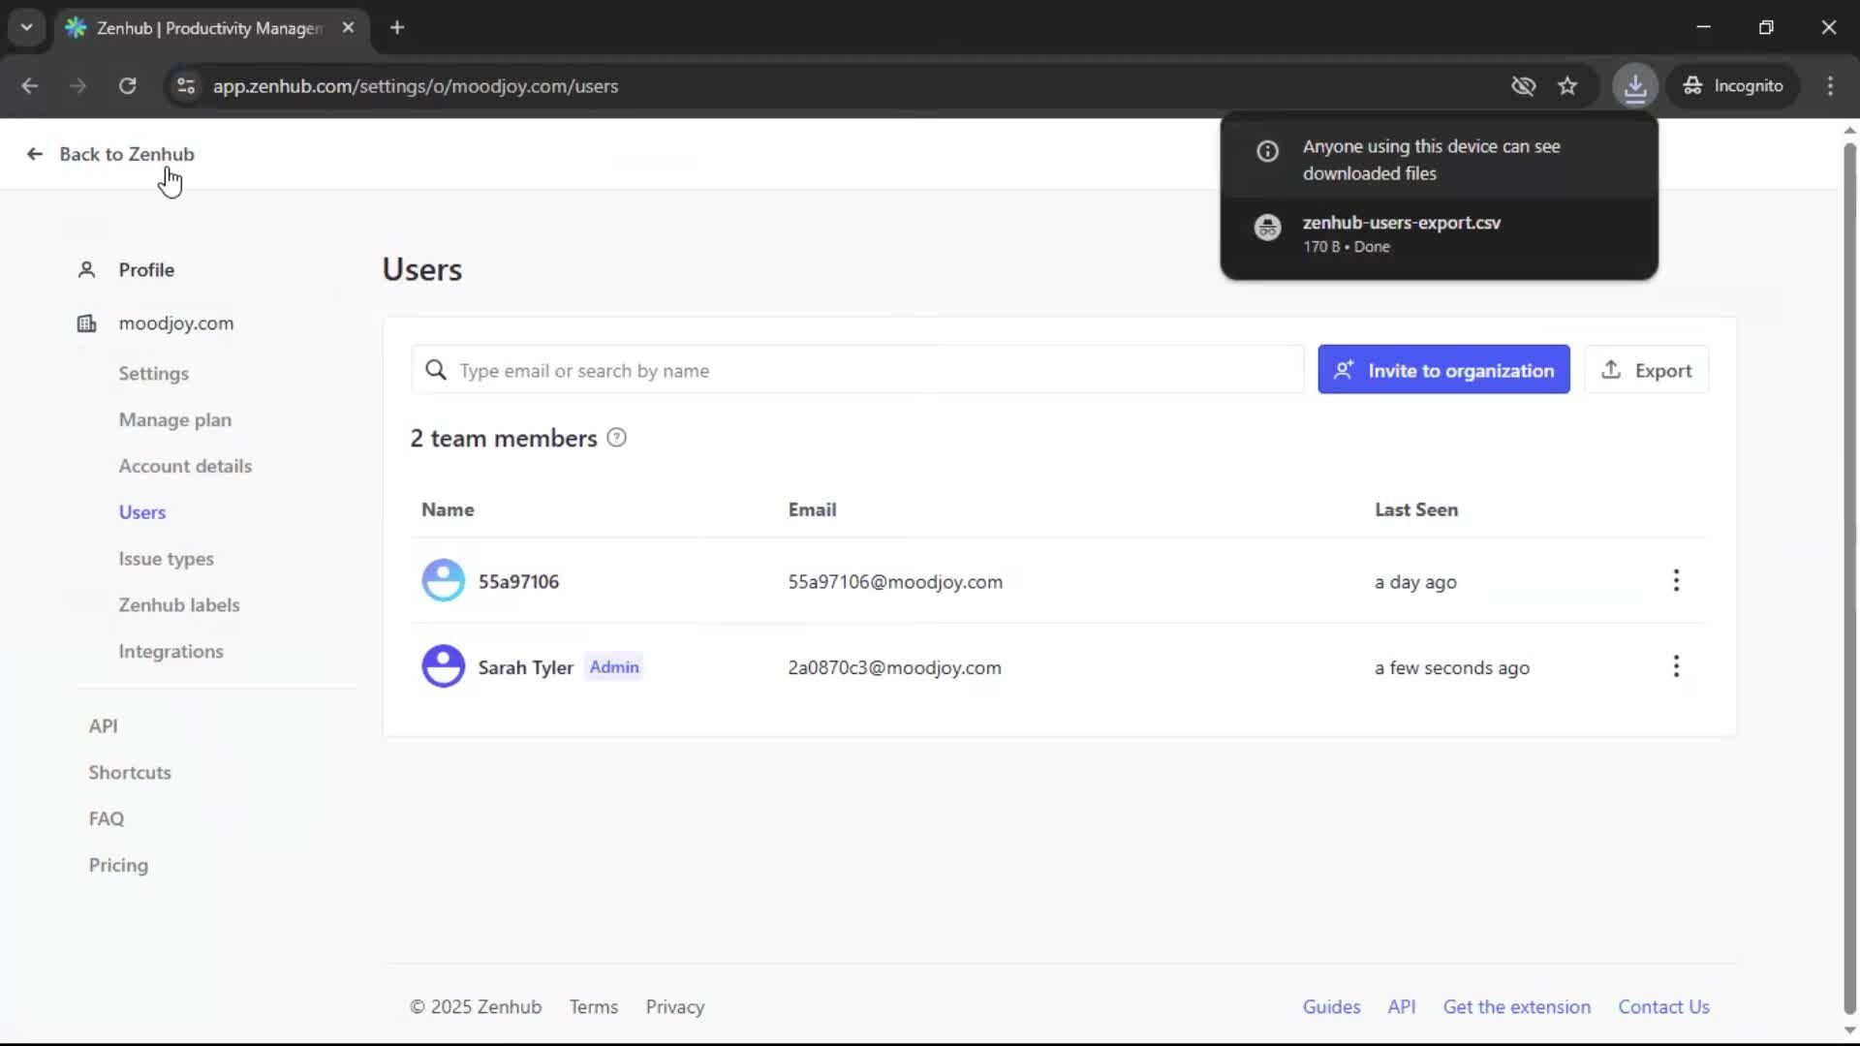Open Chrome downloads icon in toolbar
This screenshot has width=1860, height=1046.
click(x=1634, y=86)
